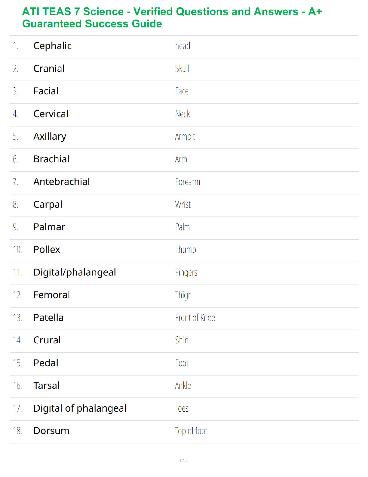Select the definition 'Front of Knee'
This screenshot has height=477, width=368.
[195, 318]
